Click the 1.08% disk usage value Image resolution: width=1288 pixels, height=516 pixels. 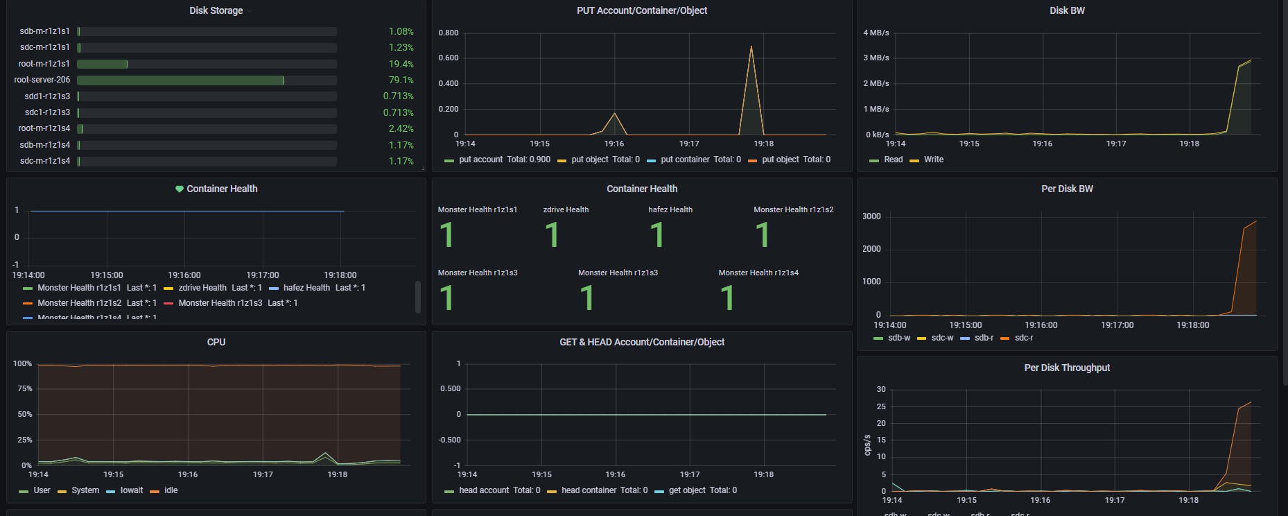pos(401,31)
